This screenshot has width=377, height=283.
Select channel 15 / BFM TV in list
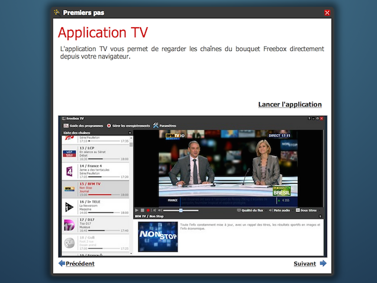(96, 190)
